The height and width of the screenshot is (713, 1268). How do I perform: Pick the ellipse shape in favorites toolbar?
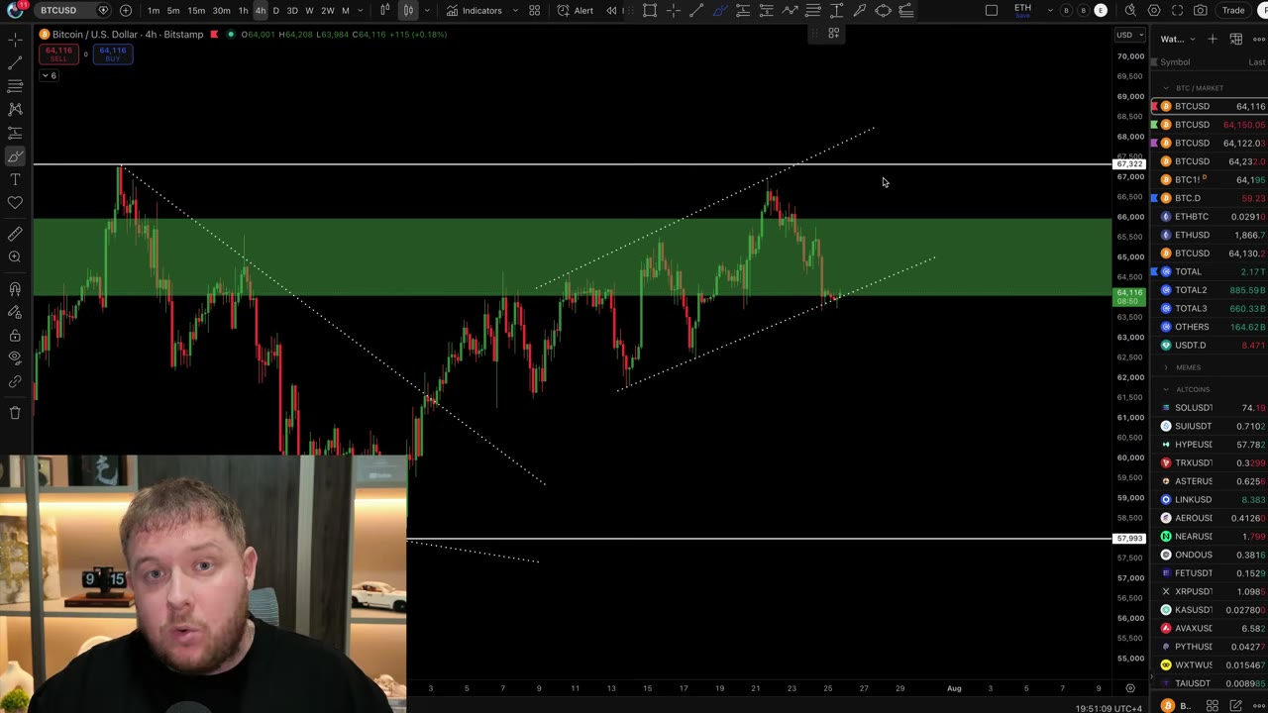883,11
